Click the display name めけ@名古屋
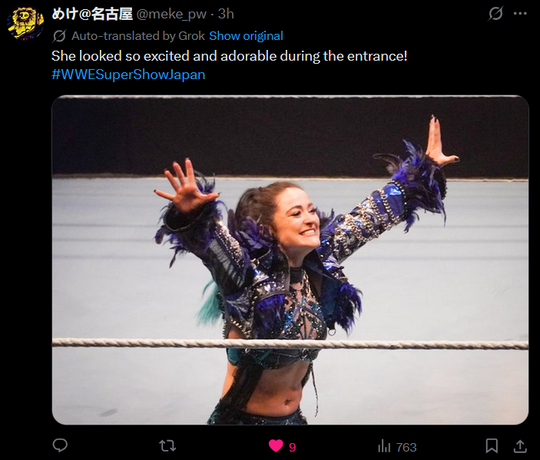The height and width of the screenshot is (460, 540). point(92,14)
